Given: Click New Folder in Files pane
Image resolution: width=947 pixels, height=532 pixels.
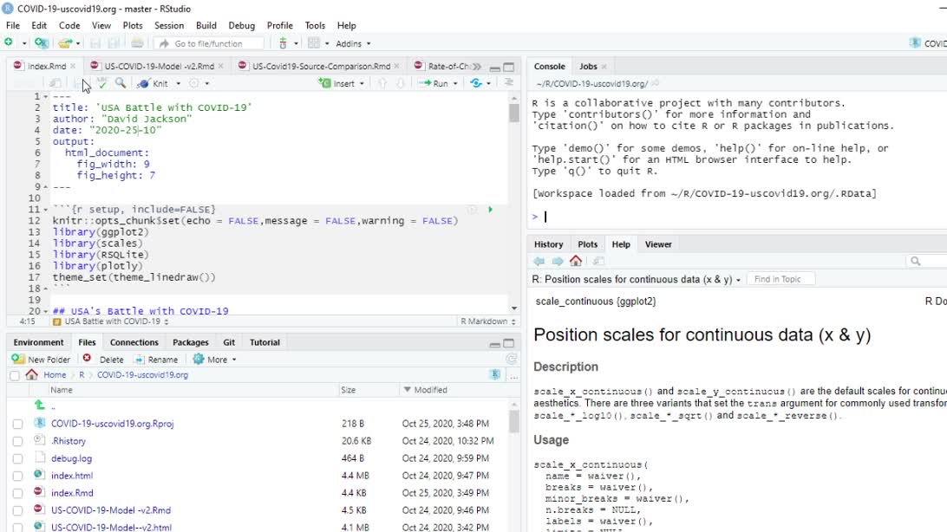Looking at the screenshot, I should point(41,359).
